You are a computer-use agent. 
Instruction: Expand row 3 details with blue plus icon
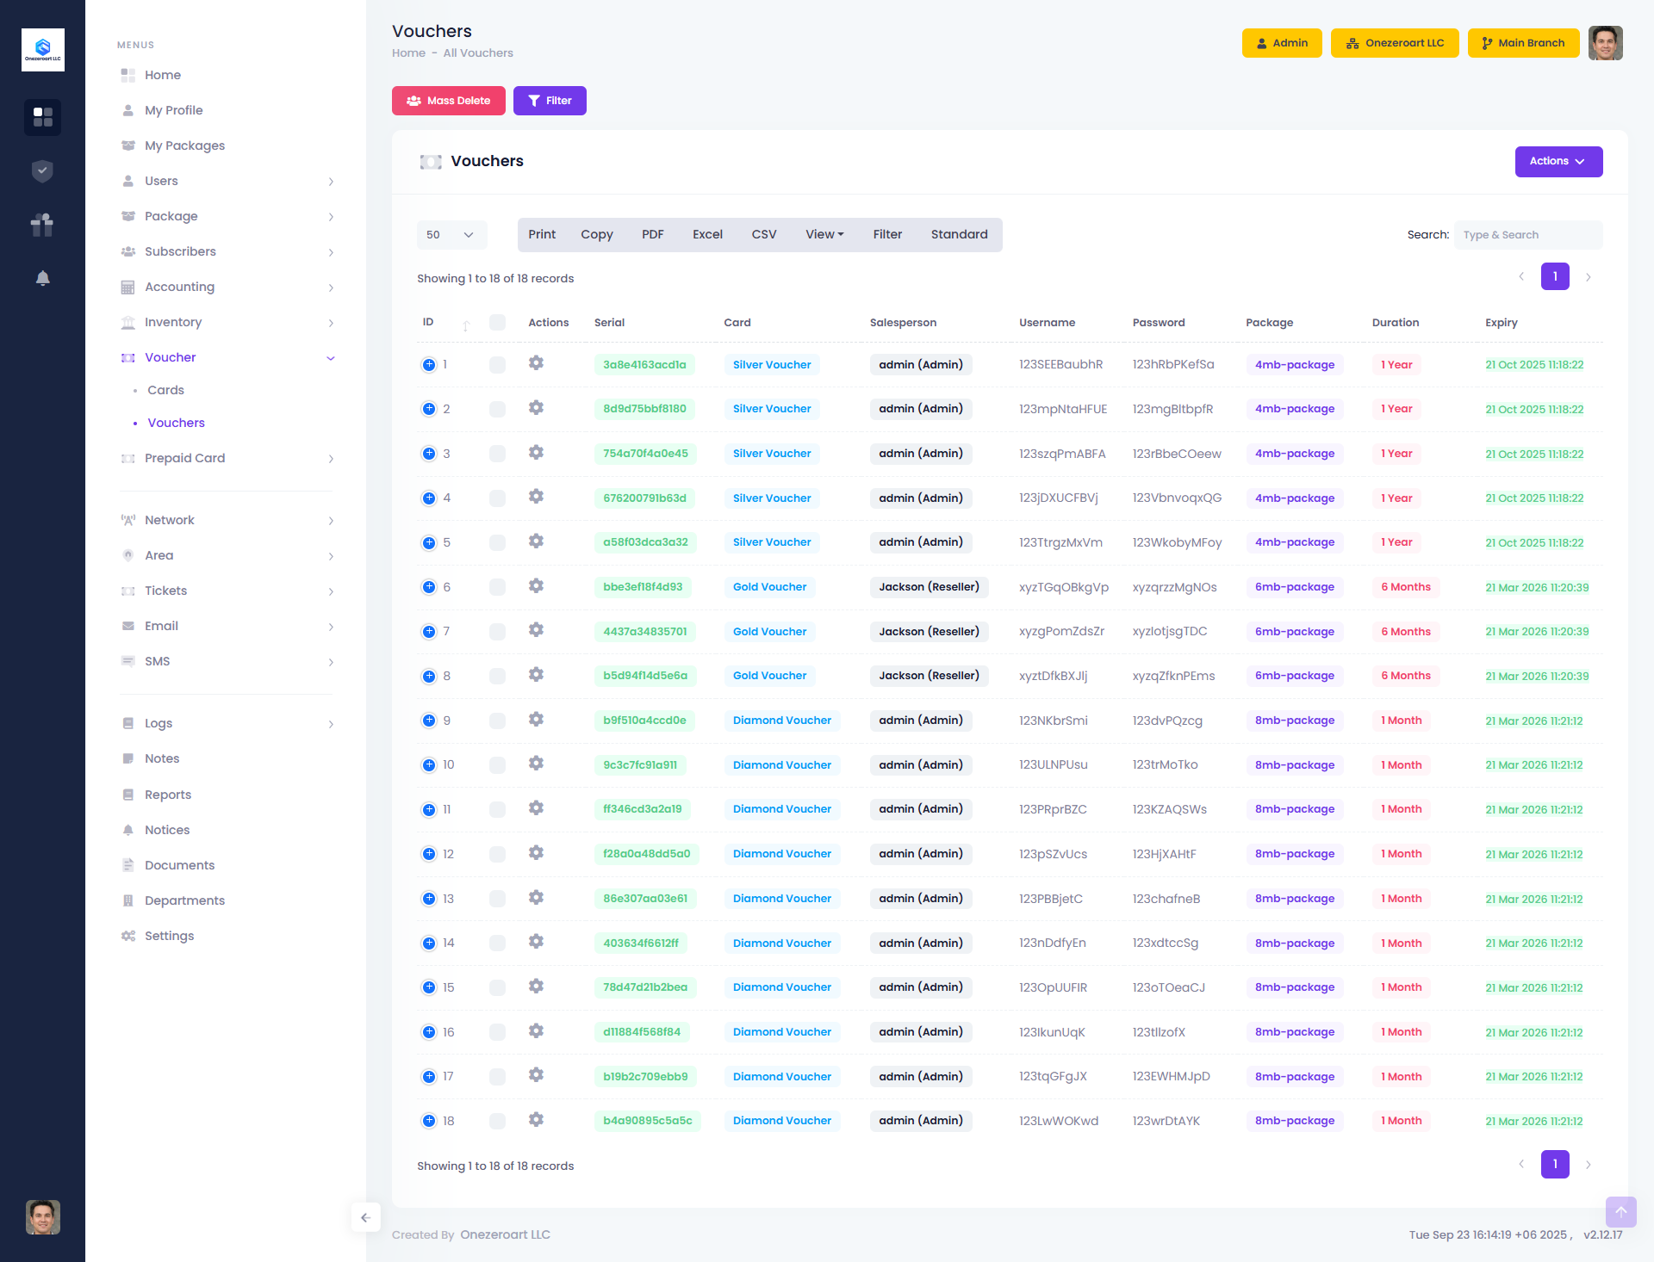(429, 454)
